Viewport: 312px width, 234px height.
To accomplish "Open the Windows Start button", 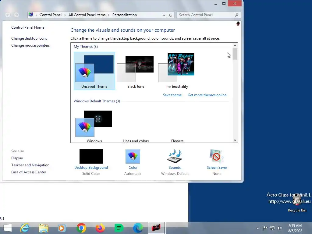I will 8,228.
